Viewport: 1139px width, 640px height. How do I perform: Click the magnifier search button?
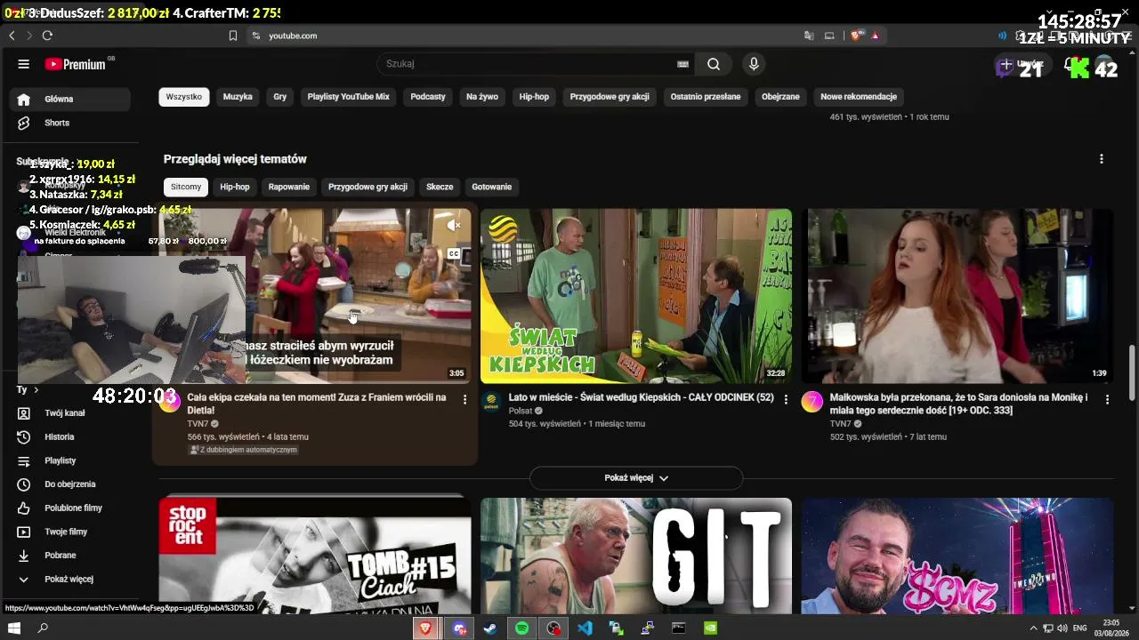714,64
